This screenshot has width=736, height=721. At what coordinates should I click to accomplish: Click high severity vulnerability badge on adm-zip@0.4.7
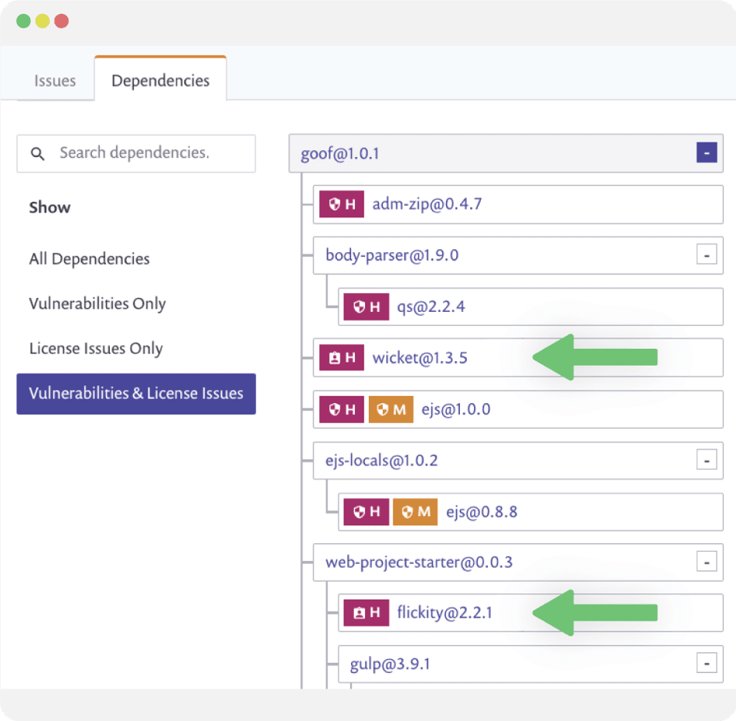[341, 204]
